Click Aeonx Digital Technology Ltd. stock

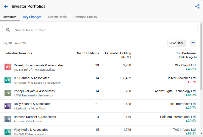pos(176,91)
